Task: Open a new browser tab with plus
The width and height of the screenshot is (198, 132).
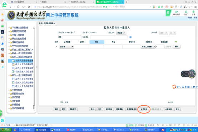Action: point(126,2)
